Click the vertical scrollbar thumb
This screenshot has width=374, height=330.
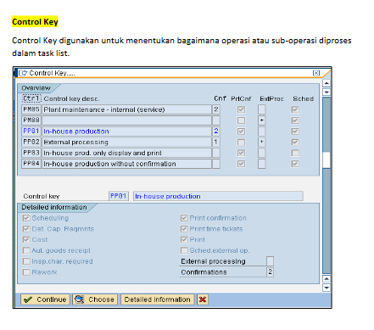(327, 160)
